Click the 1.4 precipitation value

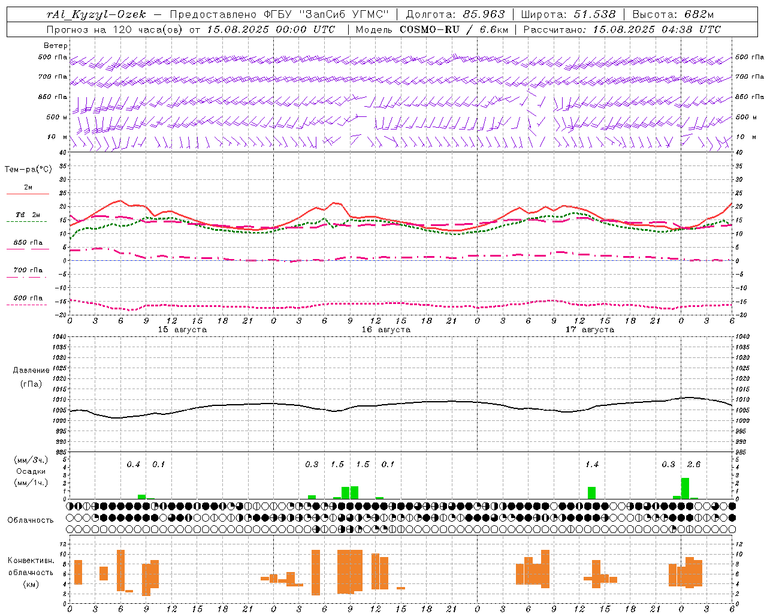point(592,464)
